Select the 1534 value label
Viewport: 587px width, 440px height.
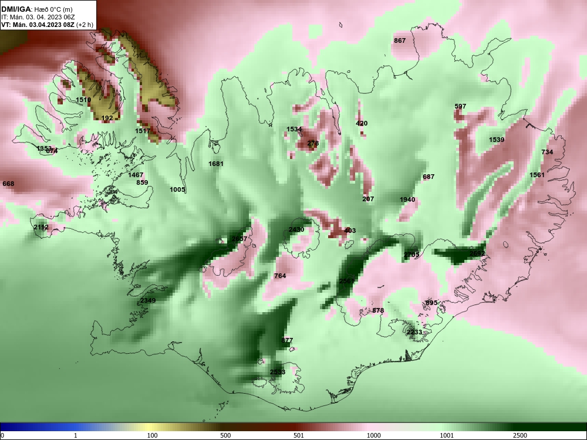(x=294, y=130)
